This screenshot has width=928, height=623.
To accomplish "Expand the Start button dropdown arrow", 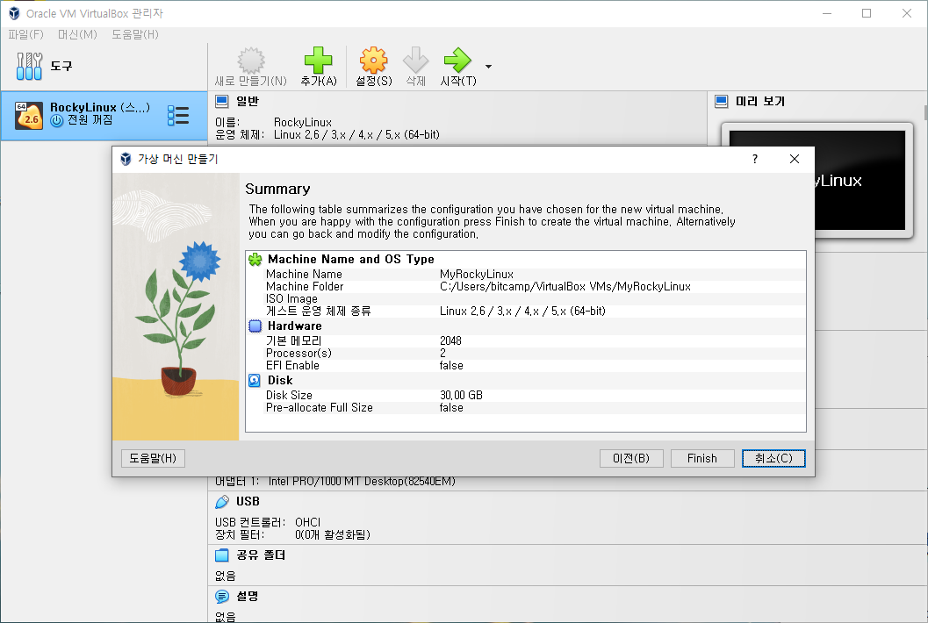I will tap(488, 67).
